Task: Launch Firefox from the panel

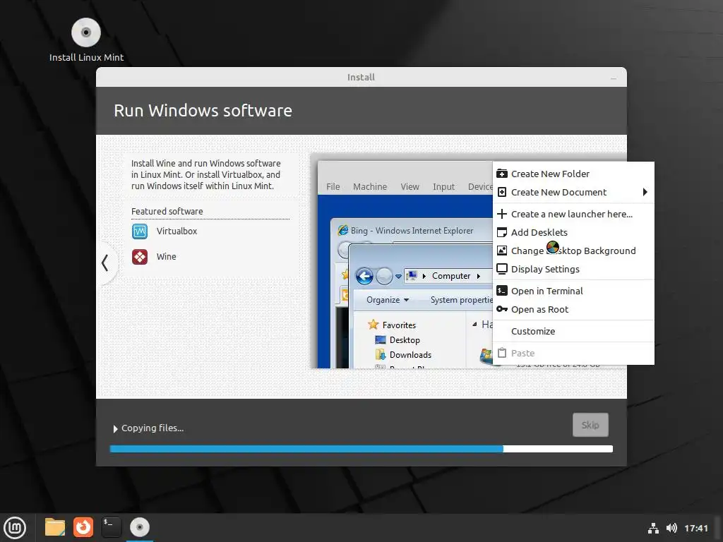Action: click(83, 527)
